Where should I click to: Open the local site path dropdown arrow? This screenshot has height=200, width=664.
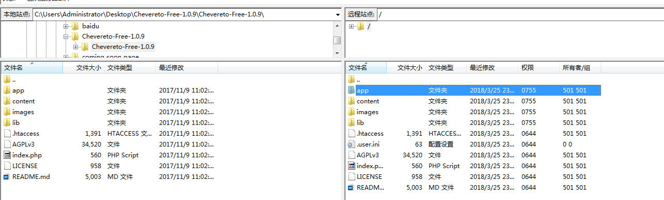(337, 15)
